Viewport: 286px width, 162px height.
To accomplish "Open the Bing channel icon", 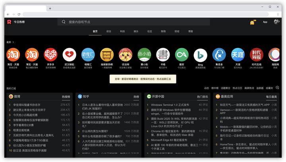I will click(200, 55).
